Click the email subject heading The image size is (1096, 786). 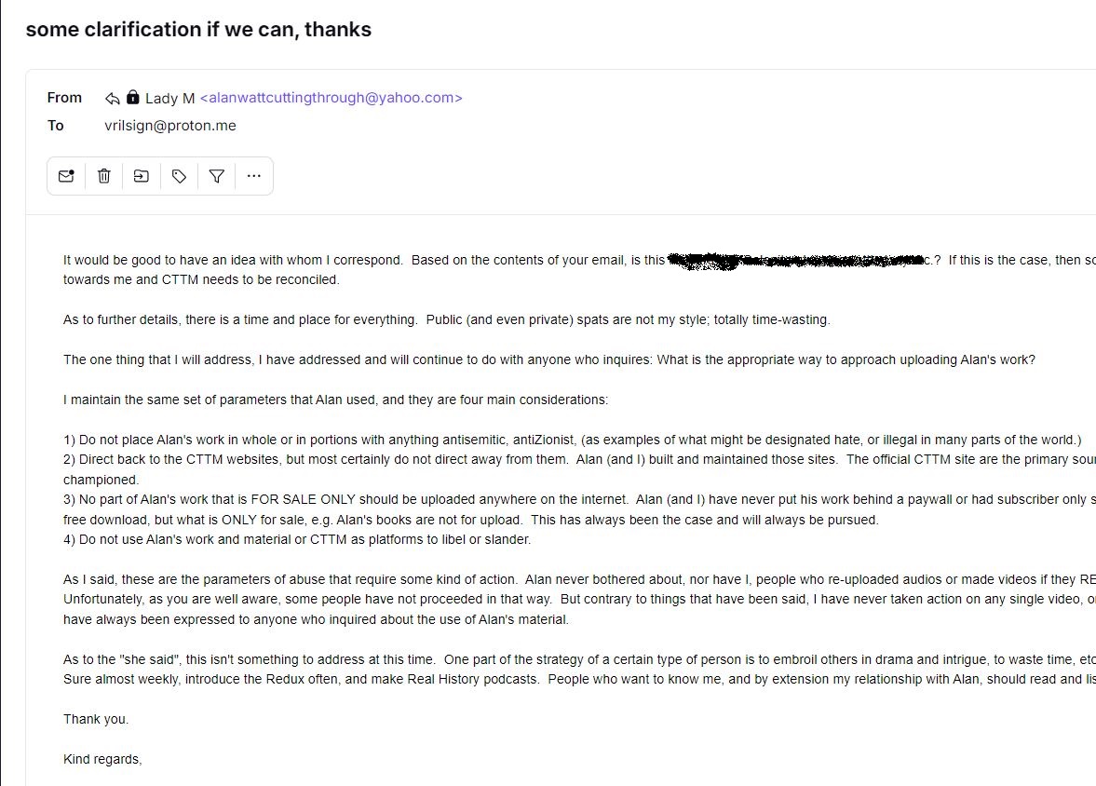199,30
